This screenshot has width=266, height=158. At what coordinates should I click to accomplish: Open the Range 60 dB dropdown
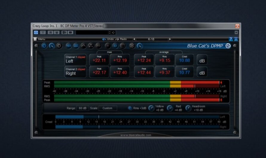(x=82, y=108)
